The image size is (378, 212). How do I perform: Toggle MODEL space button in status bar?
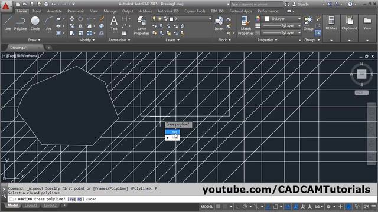(x=207, y=207)
